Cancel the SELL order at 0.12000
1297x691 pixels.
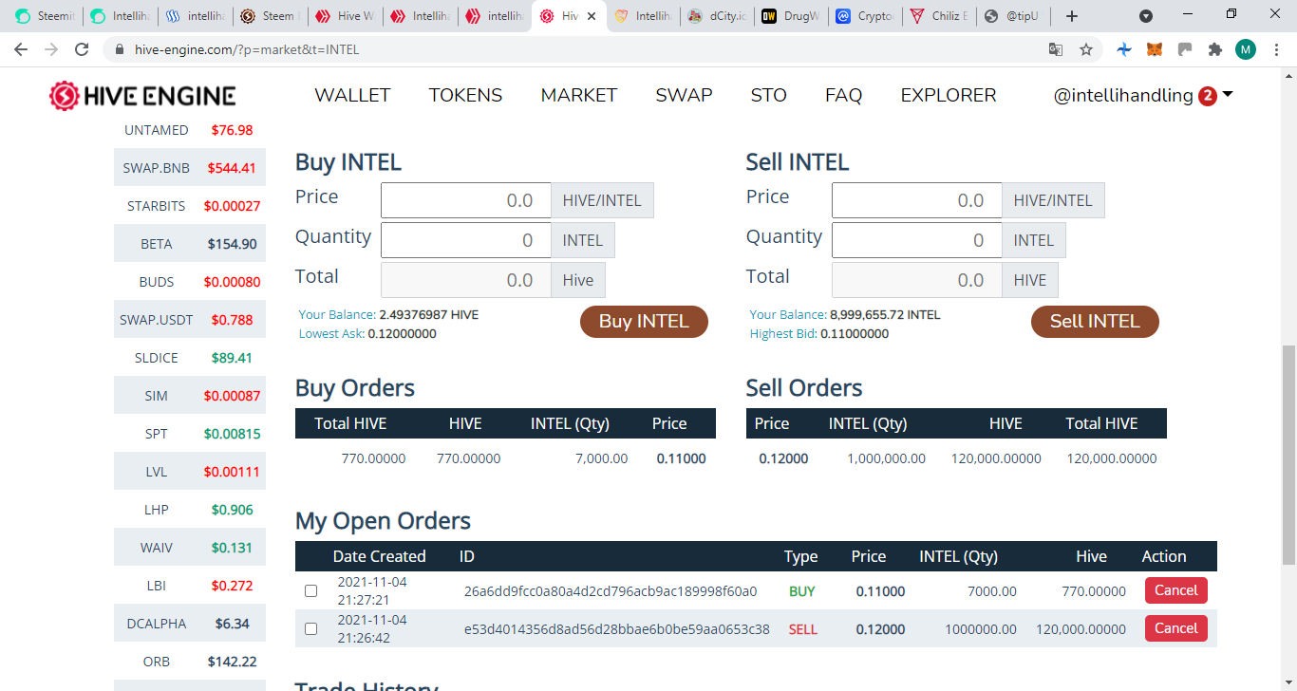coord(1176,628)
